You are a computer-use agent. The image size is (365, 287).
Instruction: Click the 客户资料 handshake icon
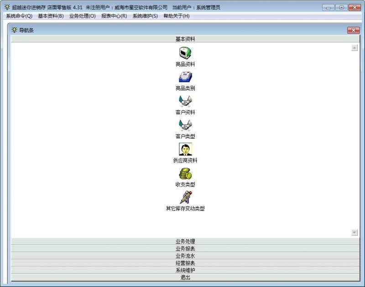185,101
